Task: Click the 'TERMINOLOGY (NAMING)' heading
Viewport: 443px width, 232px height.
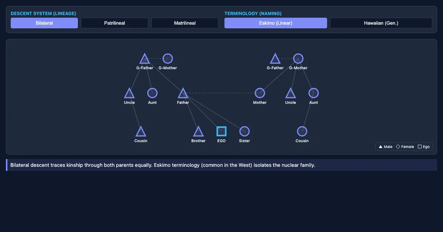Action: coord(253,14)
